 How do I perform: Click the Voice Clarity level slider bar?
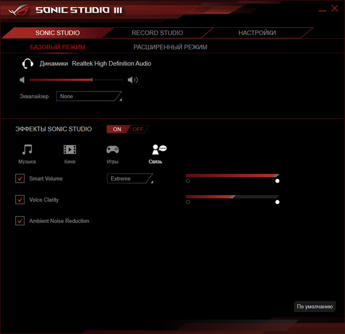(x=232, y=196)
